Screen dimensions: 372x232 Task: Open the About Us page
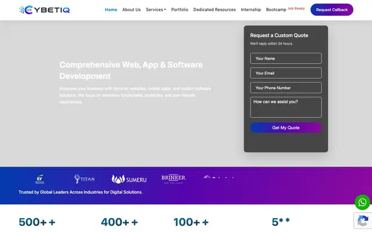[x=131, y=10]
